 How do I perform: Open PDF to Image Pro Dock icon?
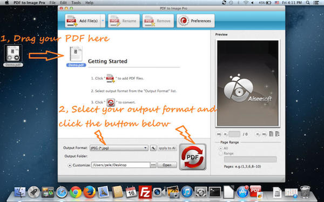(256, 192)
